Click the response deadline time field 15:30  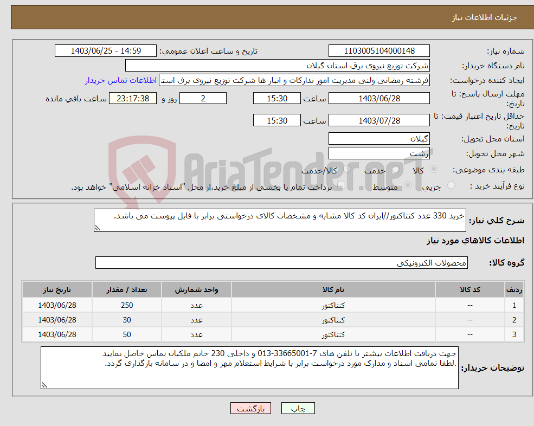coord(277,99)
